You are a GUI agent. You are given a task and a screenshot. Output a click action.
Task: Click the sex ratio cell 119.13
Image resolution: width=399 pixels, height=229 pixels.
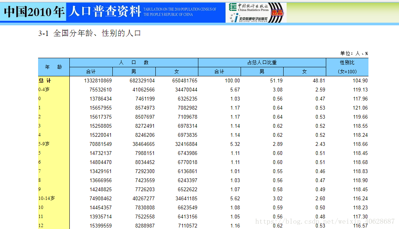(360, 90)
